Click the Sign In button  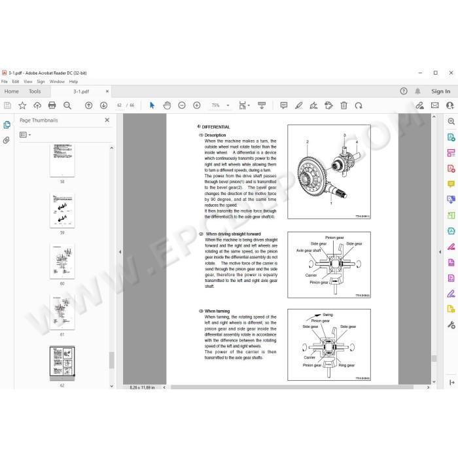click(x=440, y=92)
